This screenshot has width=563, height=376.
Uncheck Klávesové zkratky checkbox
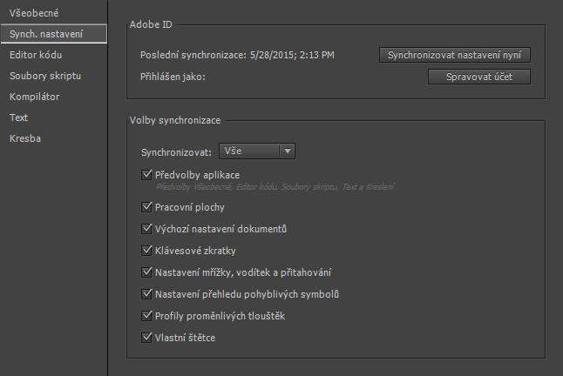point(146,252)
